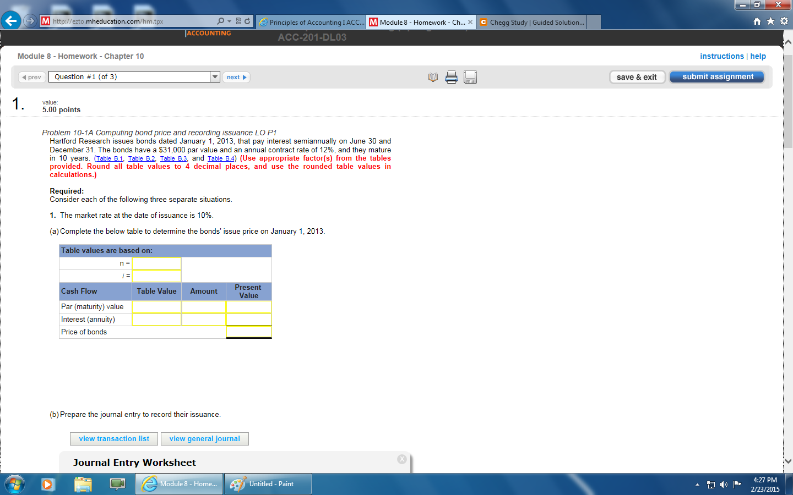Open the instructions link
The image size is (793, 495).
(x=722, y=56)
